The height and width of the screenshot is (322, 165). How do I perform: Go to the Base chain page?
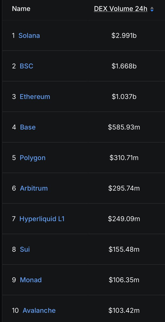28,127
